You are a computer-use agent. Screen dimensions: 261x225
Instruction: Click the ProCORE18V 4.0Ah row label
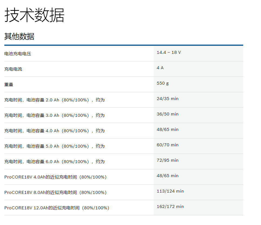55,177
